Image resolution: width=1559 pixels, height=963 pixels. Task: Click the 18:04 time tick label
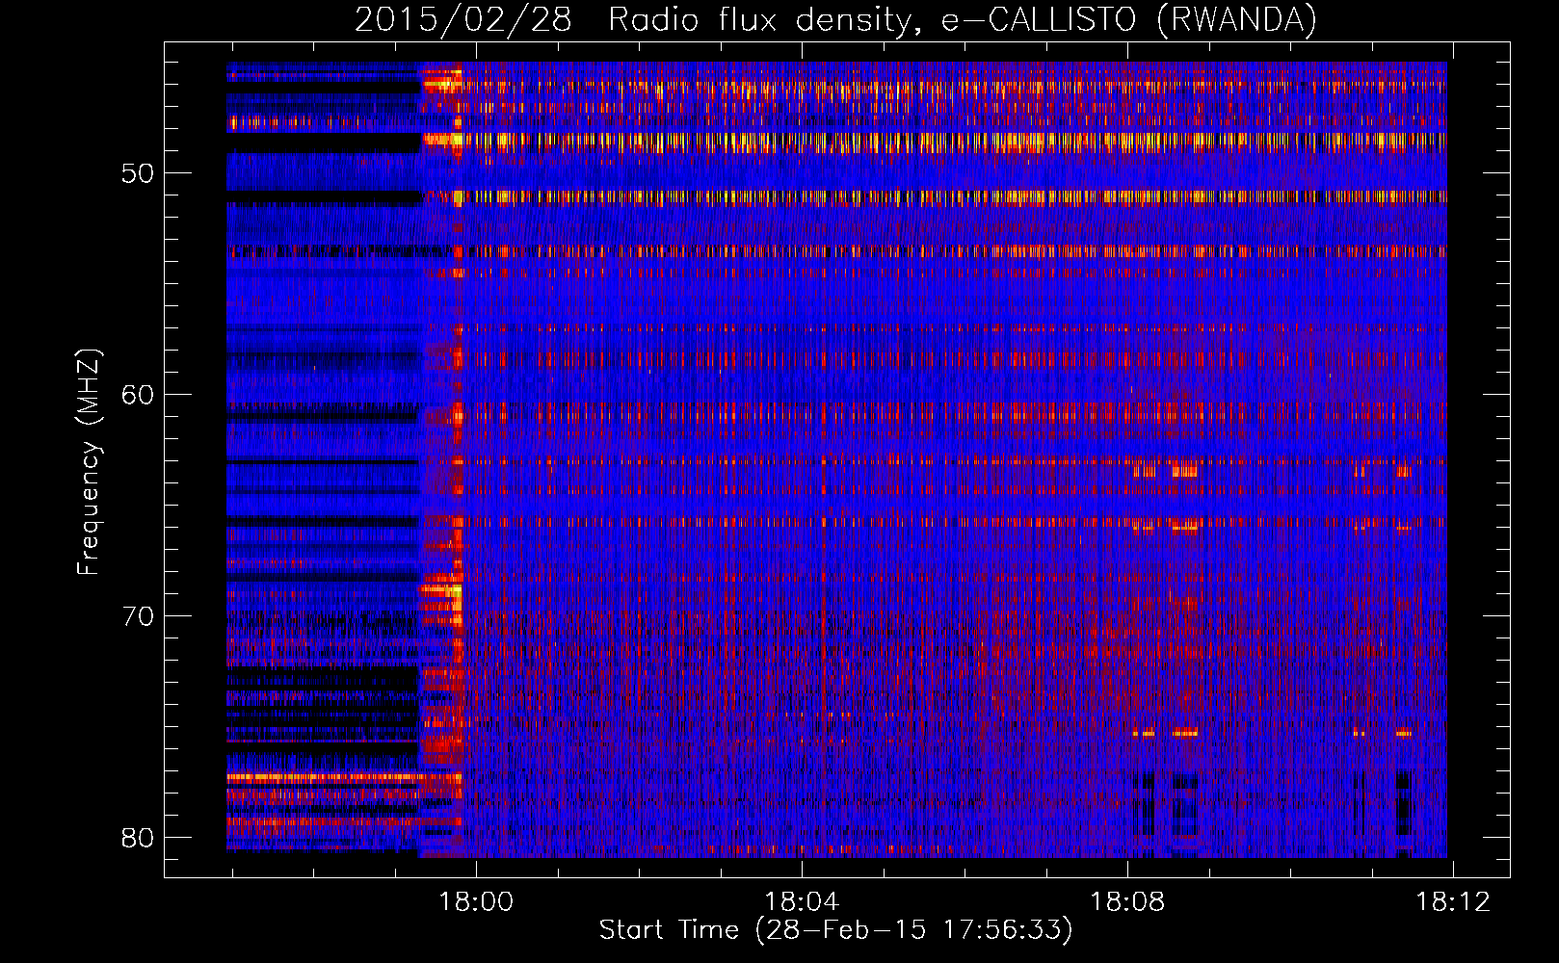[x=802, y=902]
